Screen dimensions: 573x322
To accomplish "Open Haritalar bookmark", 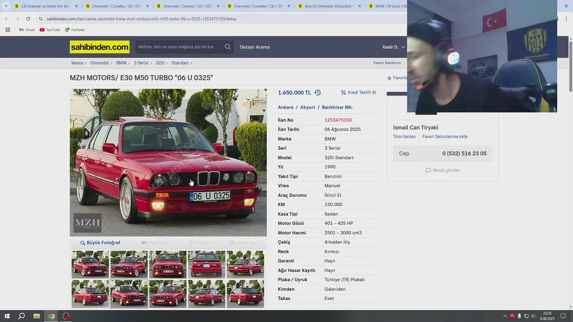I will 75,30.
